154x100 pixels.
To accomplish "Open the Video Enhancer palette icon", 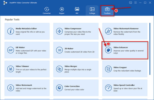I will point(108,50).
